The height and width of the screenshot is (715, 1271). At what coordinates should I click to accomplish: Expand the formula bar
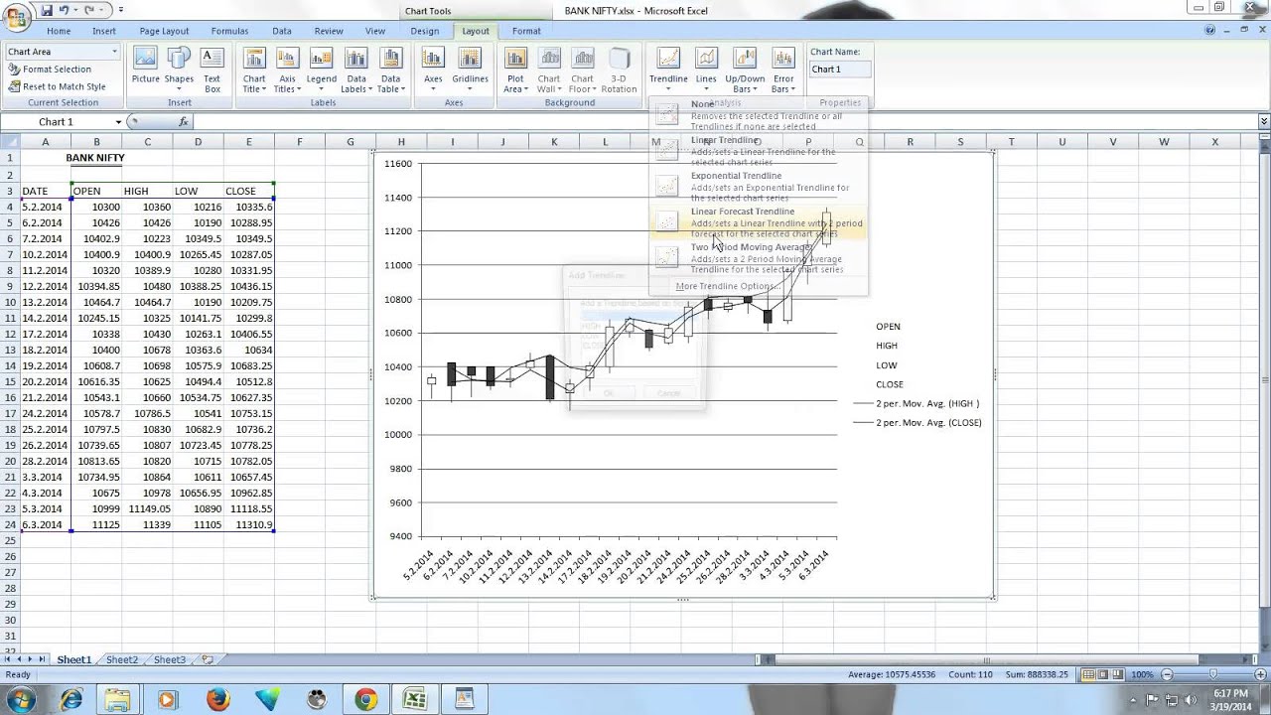click(x=1263, y=122)
